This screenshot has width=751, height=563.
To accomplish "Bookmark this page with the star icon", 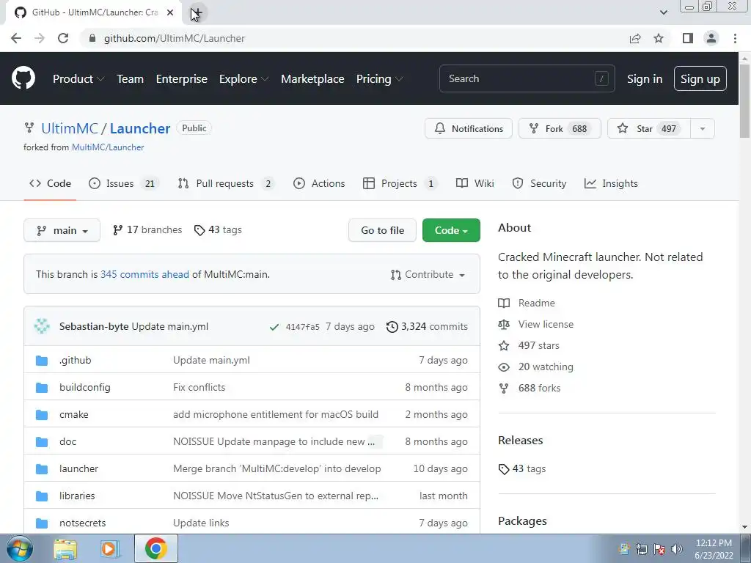I will coord(659,38).
